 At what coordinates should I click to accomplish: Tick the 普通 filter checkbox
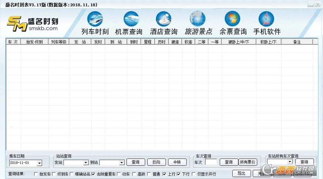pos(149,174)
